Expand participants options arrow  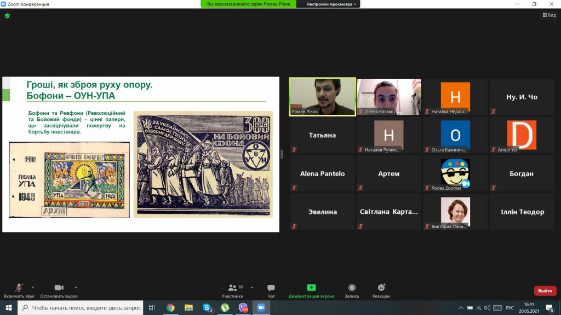[252, 288]
